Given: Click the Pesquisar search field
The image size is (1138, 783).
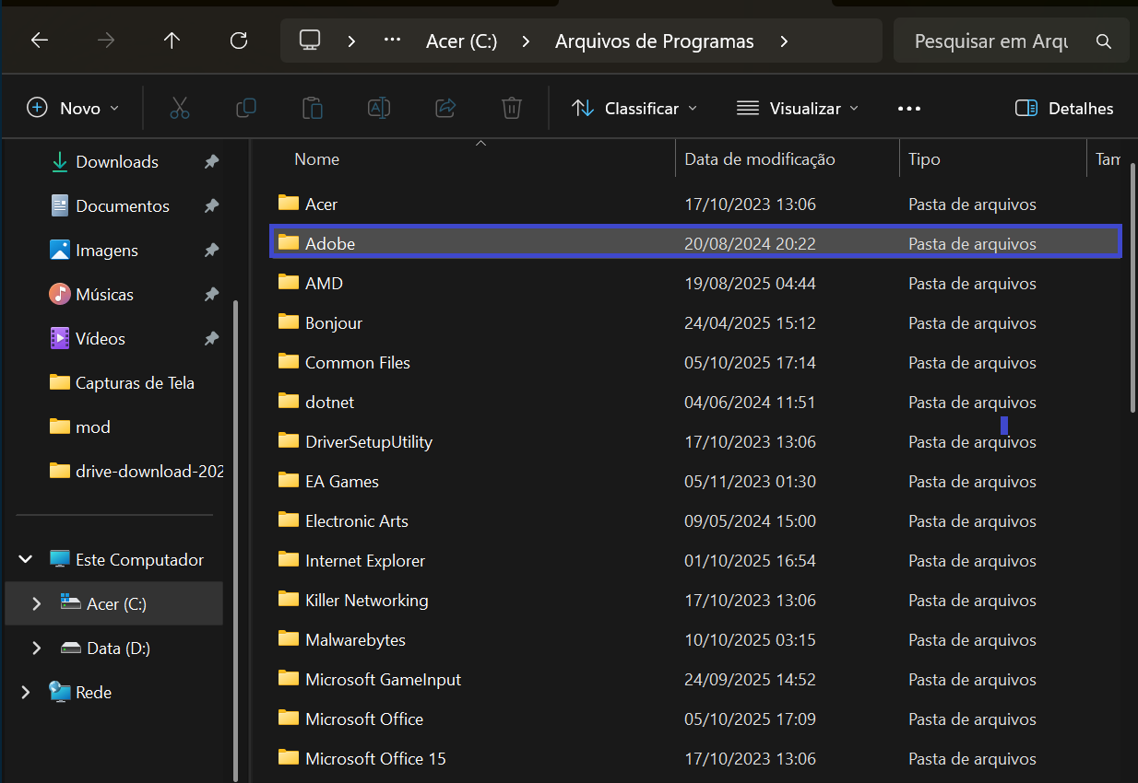Looking at the screenshot, I should [991, 41].
